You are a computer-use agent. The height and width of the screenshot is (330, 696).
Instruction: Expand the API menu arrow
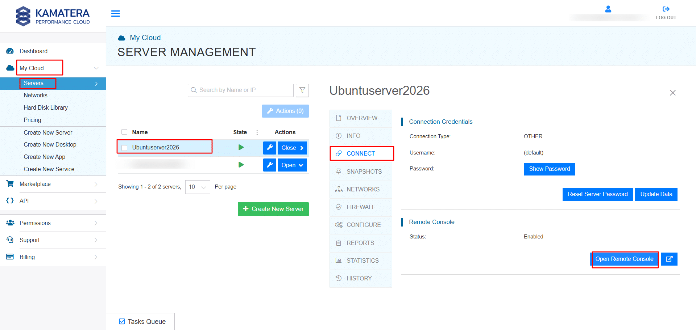coord(96,201)
